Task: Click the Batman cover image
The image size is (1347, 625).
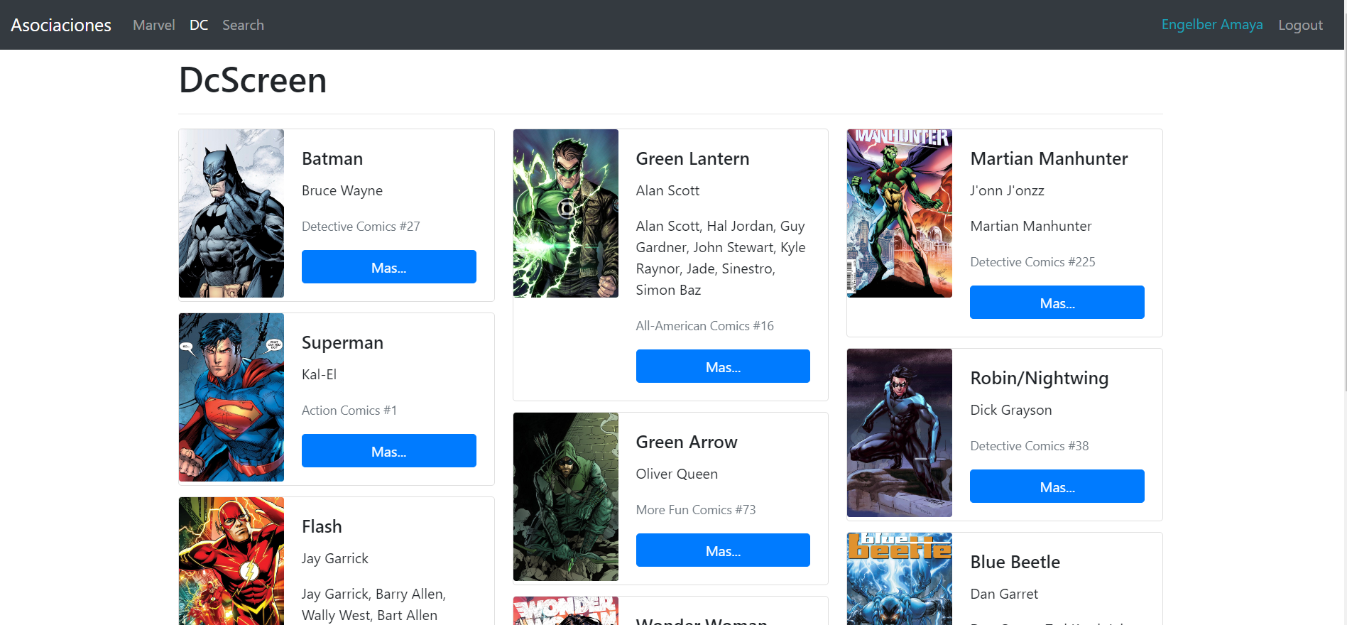Action: point(231,213)
